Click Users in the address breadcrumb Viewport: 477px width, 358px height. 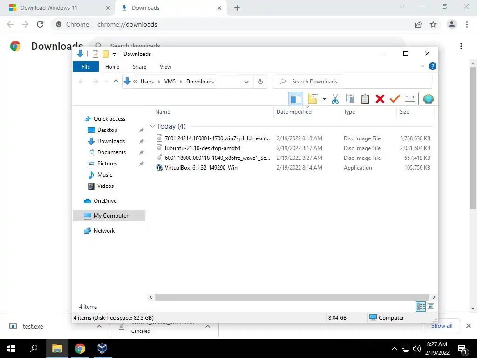(x=147, y=82)
